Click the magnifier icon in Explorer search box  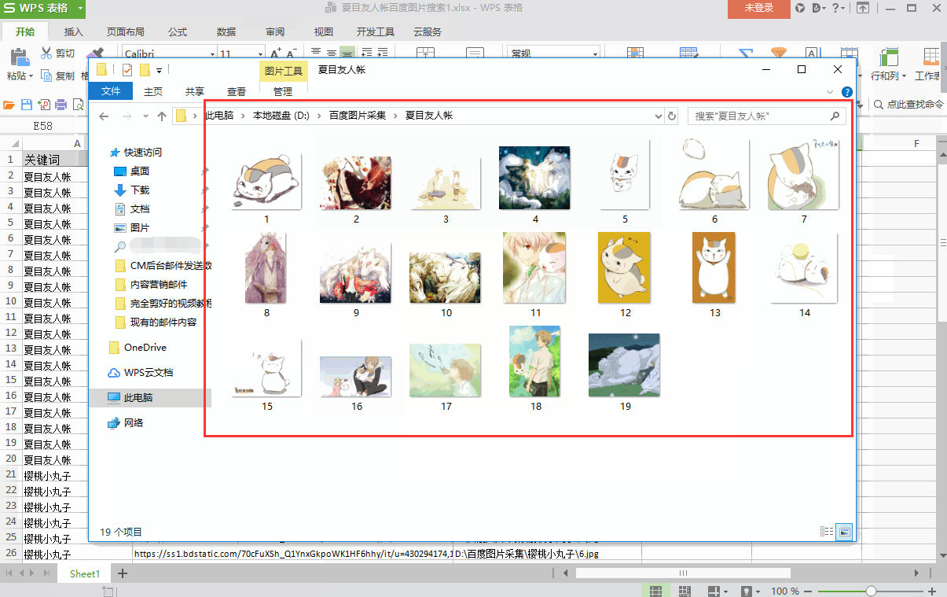[x=835, y=116]
